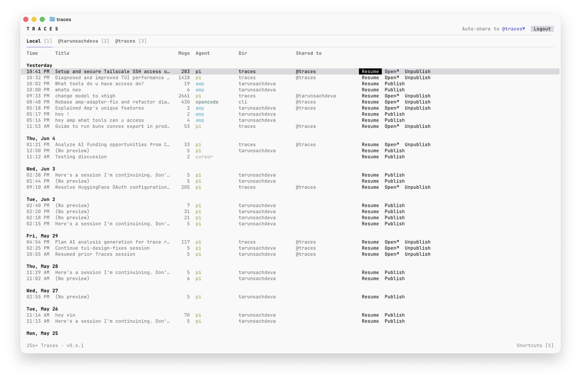Viewport: 581px width, 380px height.
Task: Click the 02:55 PM timestamp
Action: (38, 297)
